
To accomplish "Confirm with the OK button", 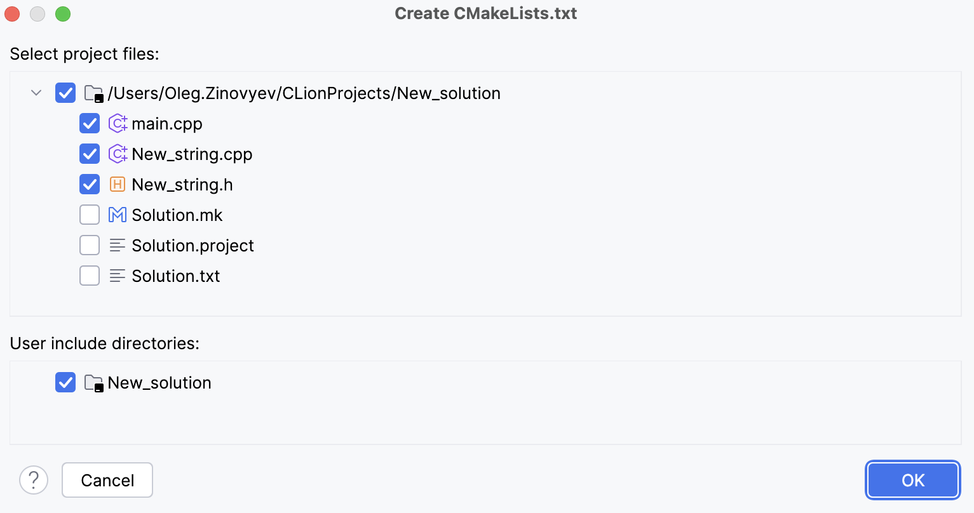I will click(913, 480).
